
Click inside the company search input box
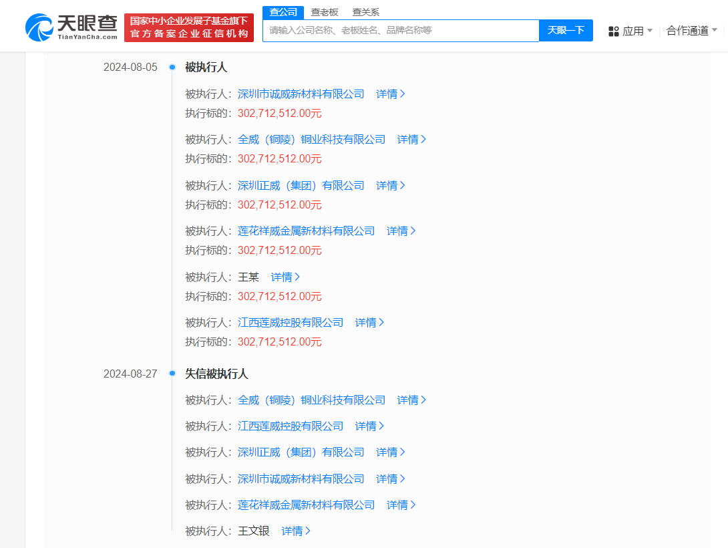coord(401,31)
